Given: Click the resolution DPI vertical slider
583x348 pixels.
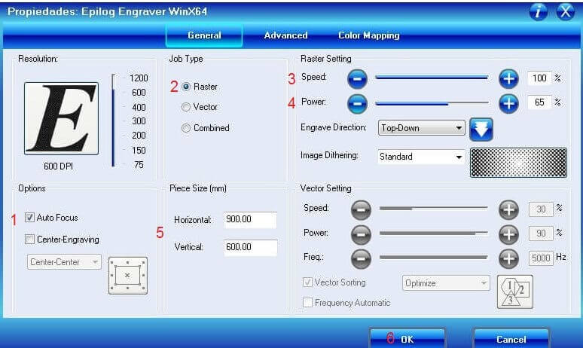Looking at the screenshot, I should pos(113,121).
